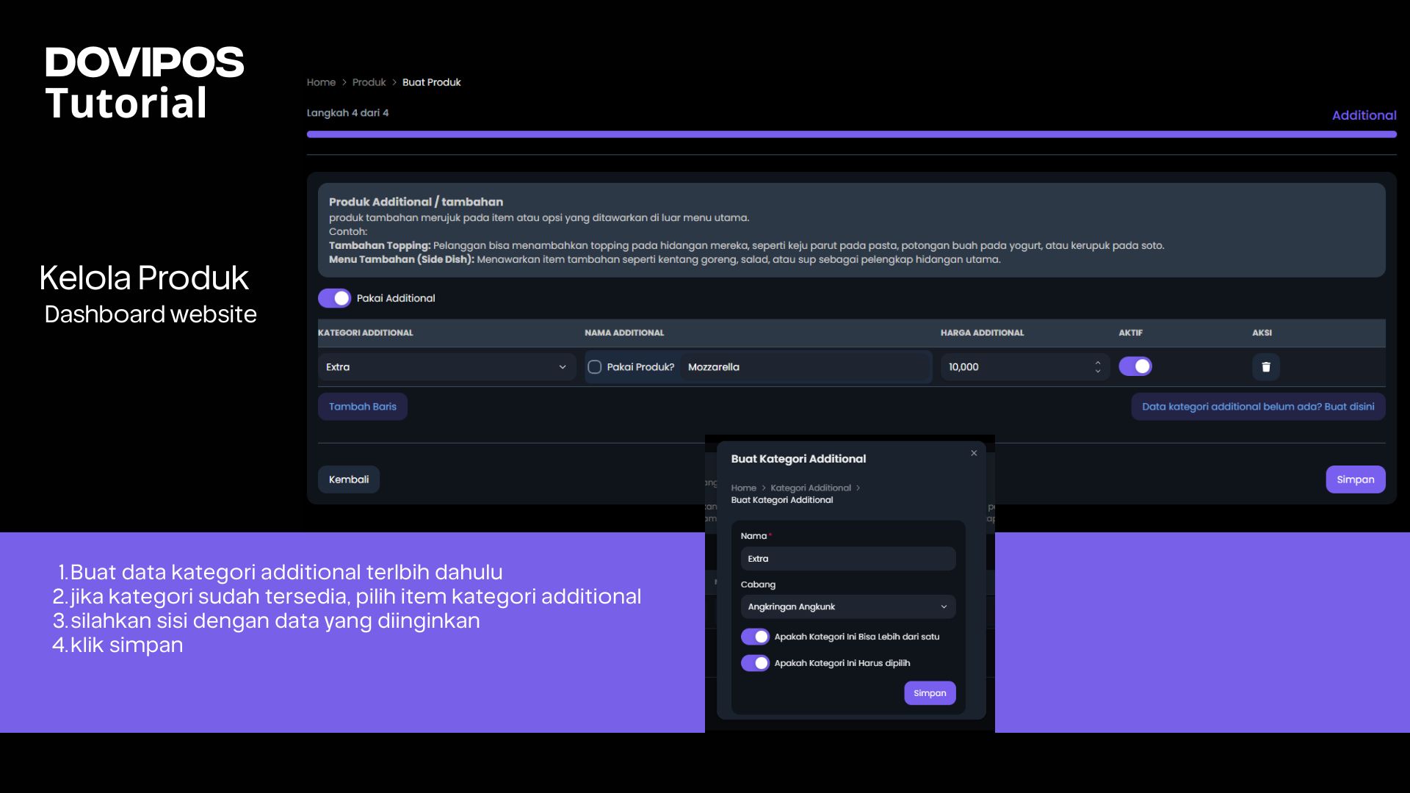Save the category with dialog Simpan button
This screenshot has height=793, width=1410.
pos(929,693)
